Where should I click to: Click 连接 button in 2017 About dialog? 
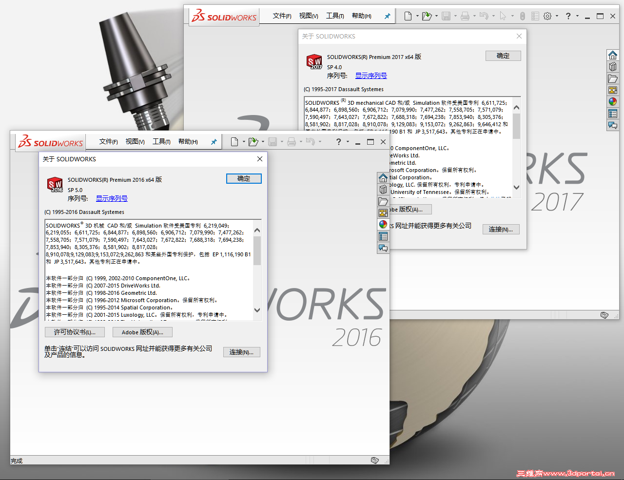pos(501,230)
